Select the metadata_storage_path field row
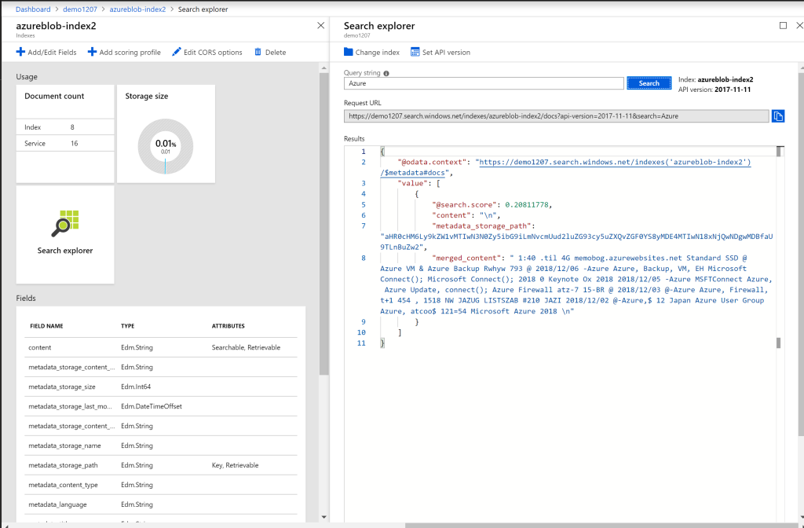The height and width of the screenshot is (528, 804). pos(161,465)
